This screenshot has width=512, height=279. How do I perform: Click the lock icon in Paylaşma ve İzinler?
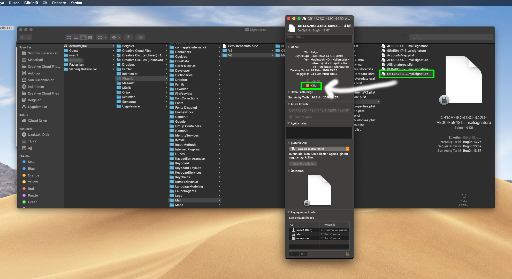coord(347,254)
